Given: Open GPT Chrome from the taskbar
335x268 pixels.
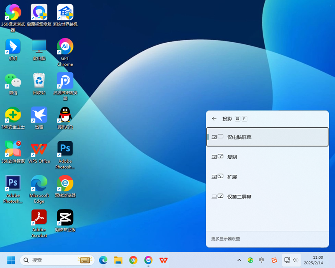Looking at the screenshot, I should pyautogui.click(x=148, y=260).
